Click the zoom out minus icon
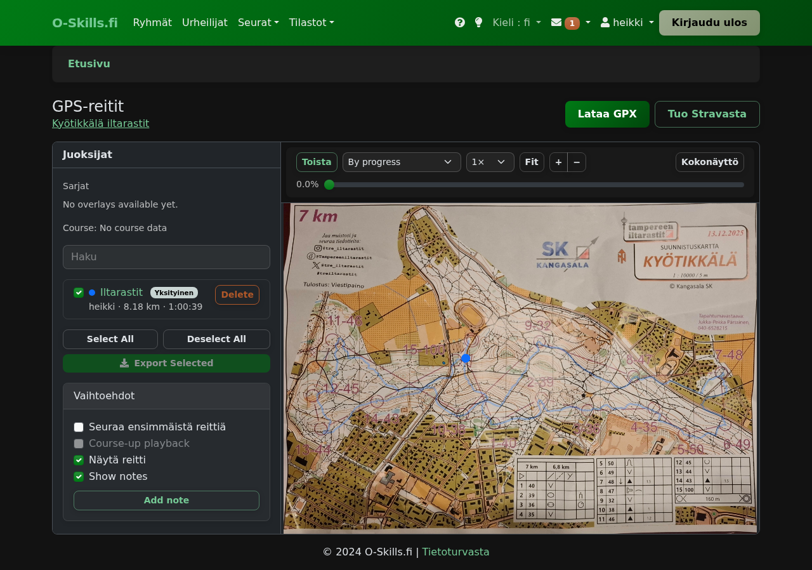The height and width of the screenshot is (570, 812). pyautogui.click(x=576, y=162)
